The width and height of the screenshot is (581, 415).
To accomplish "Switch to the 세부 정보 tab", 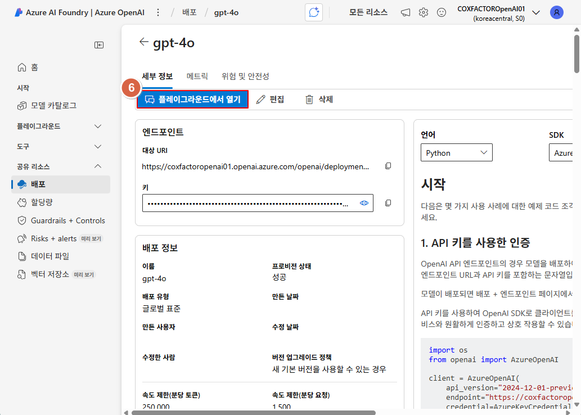I will pos(157,76).
